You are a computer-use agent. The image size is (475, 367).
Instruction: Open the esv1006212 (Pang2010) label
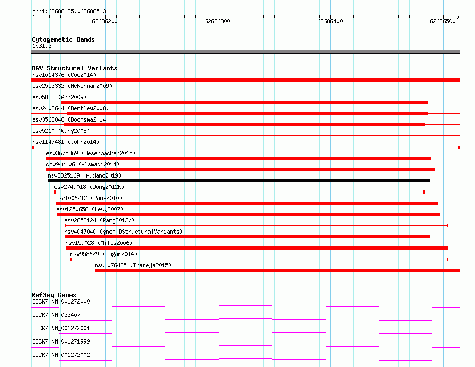click(89, 198)
